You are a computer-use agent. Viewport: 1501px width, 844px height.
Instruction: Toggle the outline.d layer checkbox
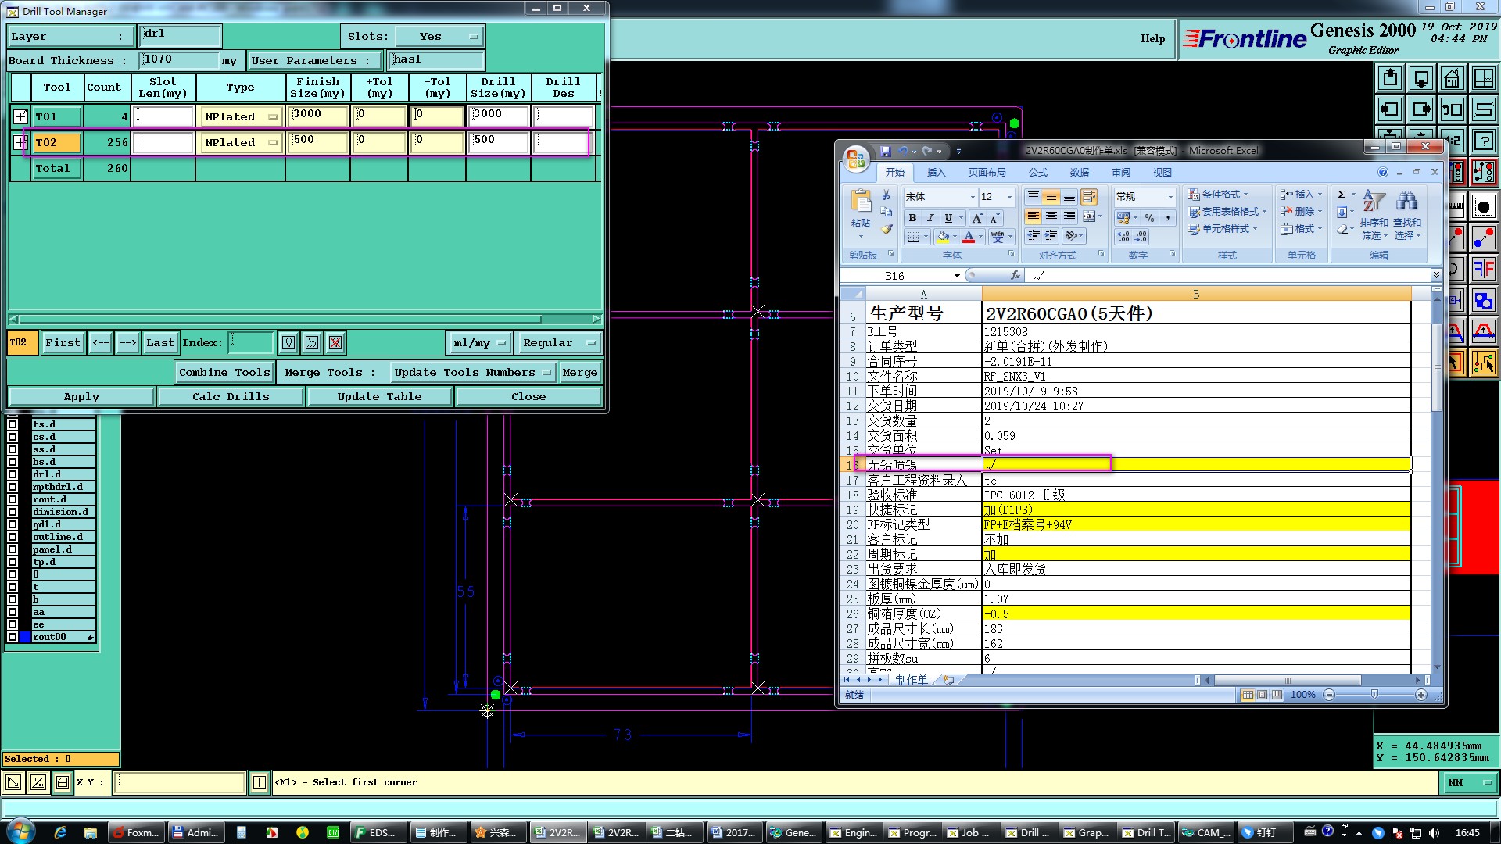click(x=13, y=537)
